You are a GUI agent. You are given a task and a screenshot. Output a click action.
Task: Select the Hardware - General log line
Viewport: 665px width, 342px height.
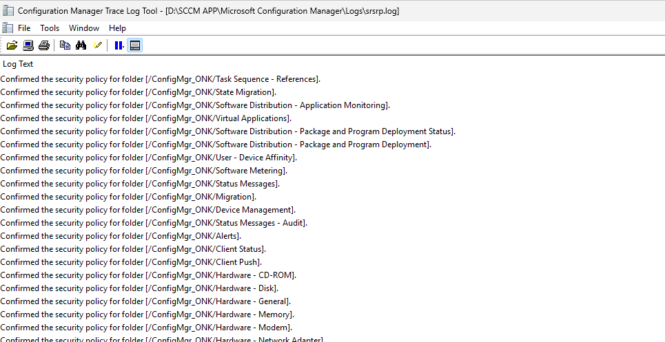(145, 302)
